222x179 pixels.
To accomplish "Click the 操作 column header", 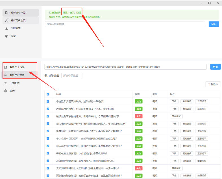I will point(173,94).
